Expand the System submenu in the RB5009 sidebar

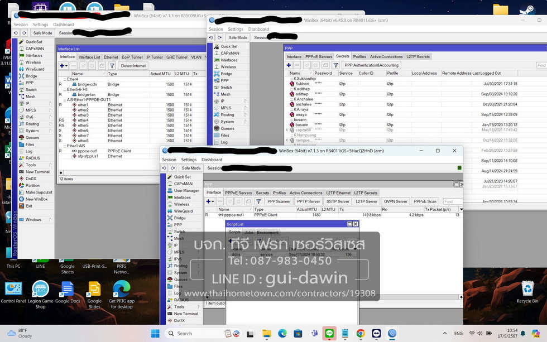[x=50, y=131]
